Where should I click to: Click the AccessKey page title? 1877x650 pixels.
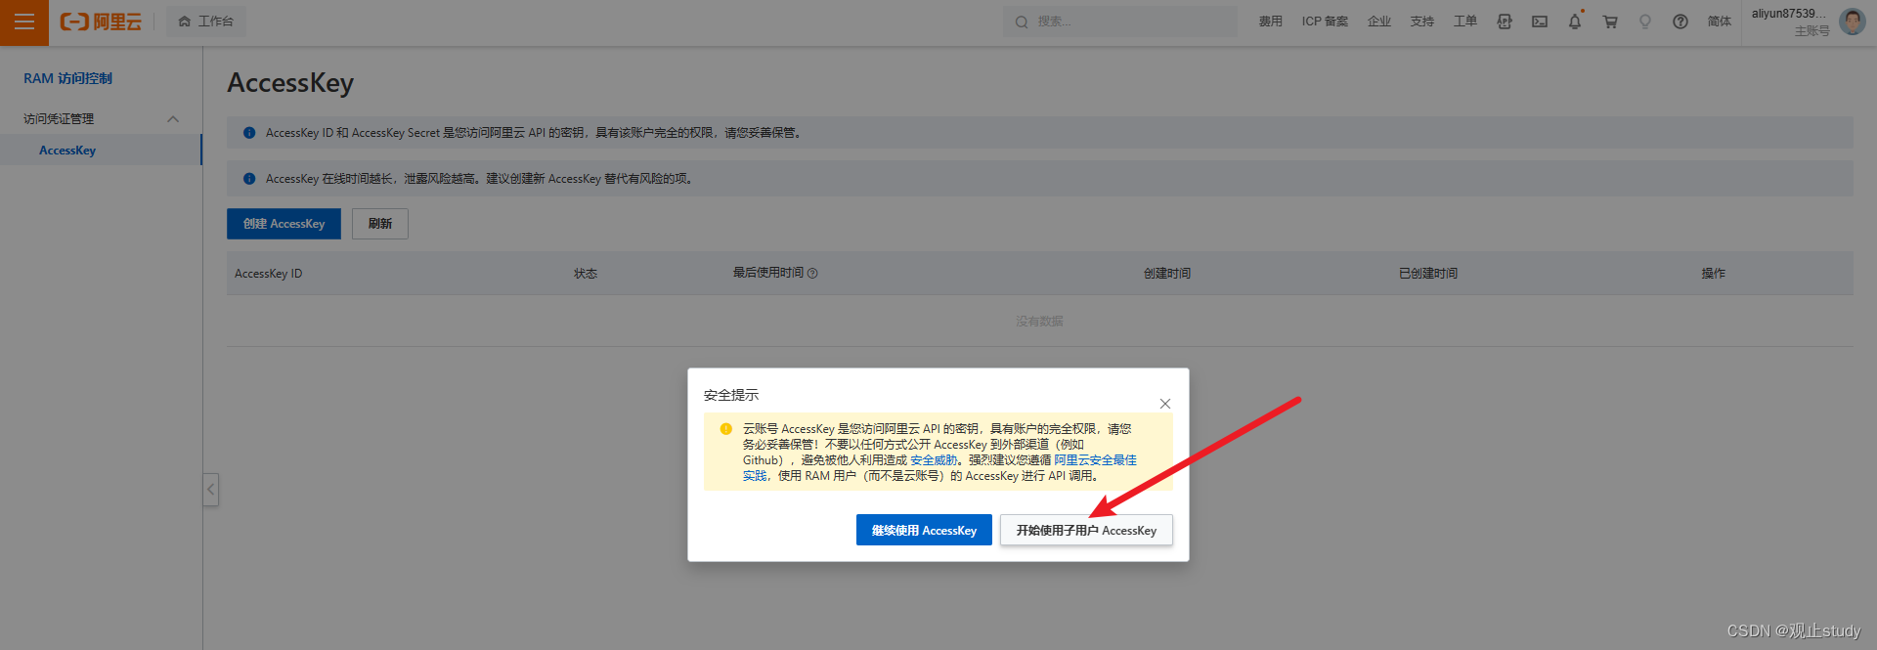pyautogui.click(x=290, y=83)
